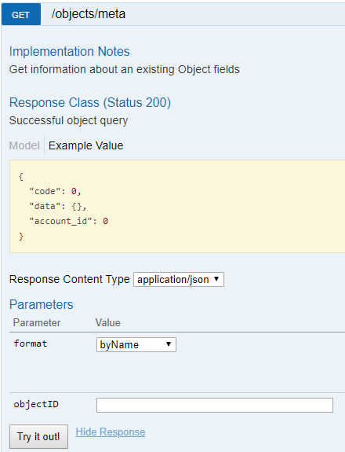Open the Response Content Type dropdown

pos(179,279)
